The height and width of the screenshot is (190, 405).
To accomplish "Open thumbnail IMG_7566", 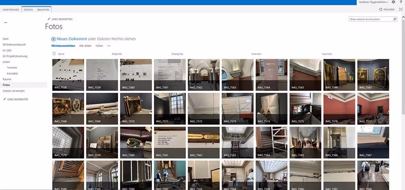I will click(x=339, y=75).
